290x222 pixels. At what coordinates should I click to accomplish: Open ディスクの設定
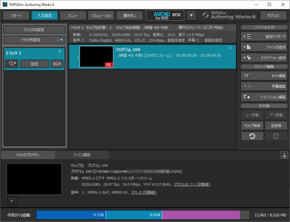[x=34, y=30]
